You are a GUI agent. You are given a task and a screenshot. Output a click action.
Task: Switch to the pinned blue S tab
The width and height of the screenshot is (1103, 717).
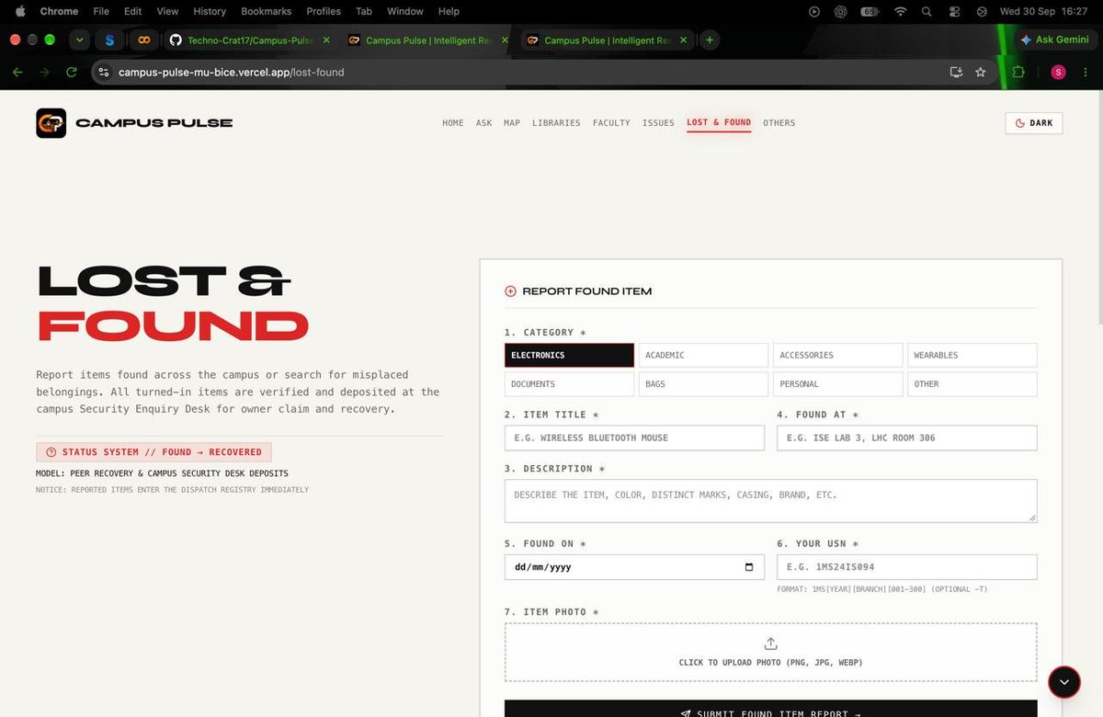tap(109, 40)
